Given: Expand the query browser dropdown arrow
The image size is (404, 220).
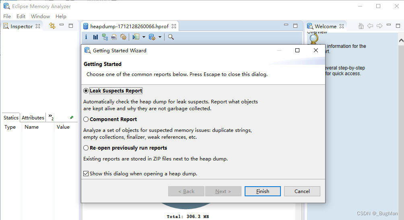Looking at the screenshot, I should 160,37.
